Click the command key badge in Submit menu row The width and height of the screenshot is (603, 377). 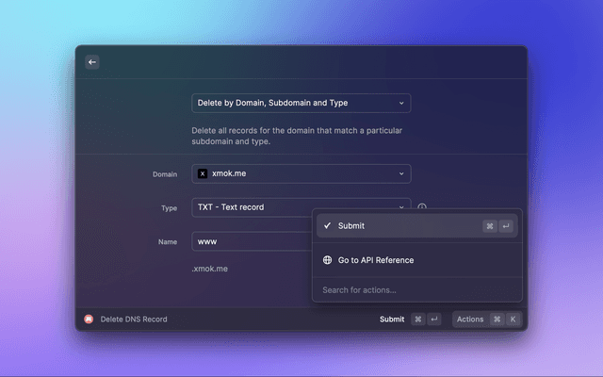click(x=490, y=226)
